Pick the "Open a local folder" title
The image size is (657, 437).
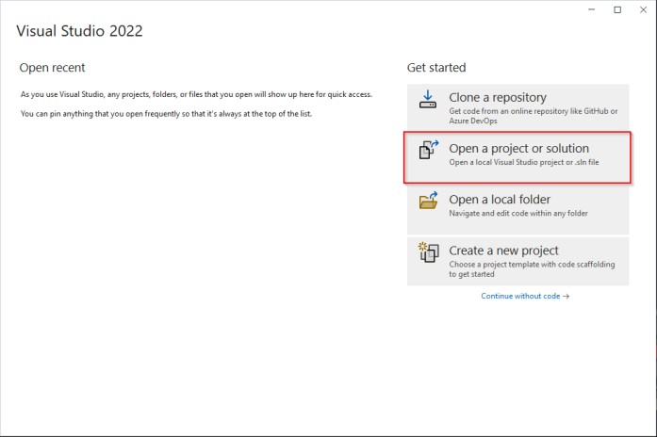coord(500,199)
